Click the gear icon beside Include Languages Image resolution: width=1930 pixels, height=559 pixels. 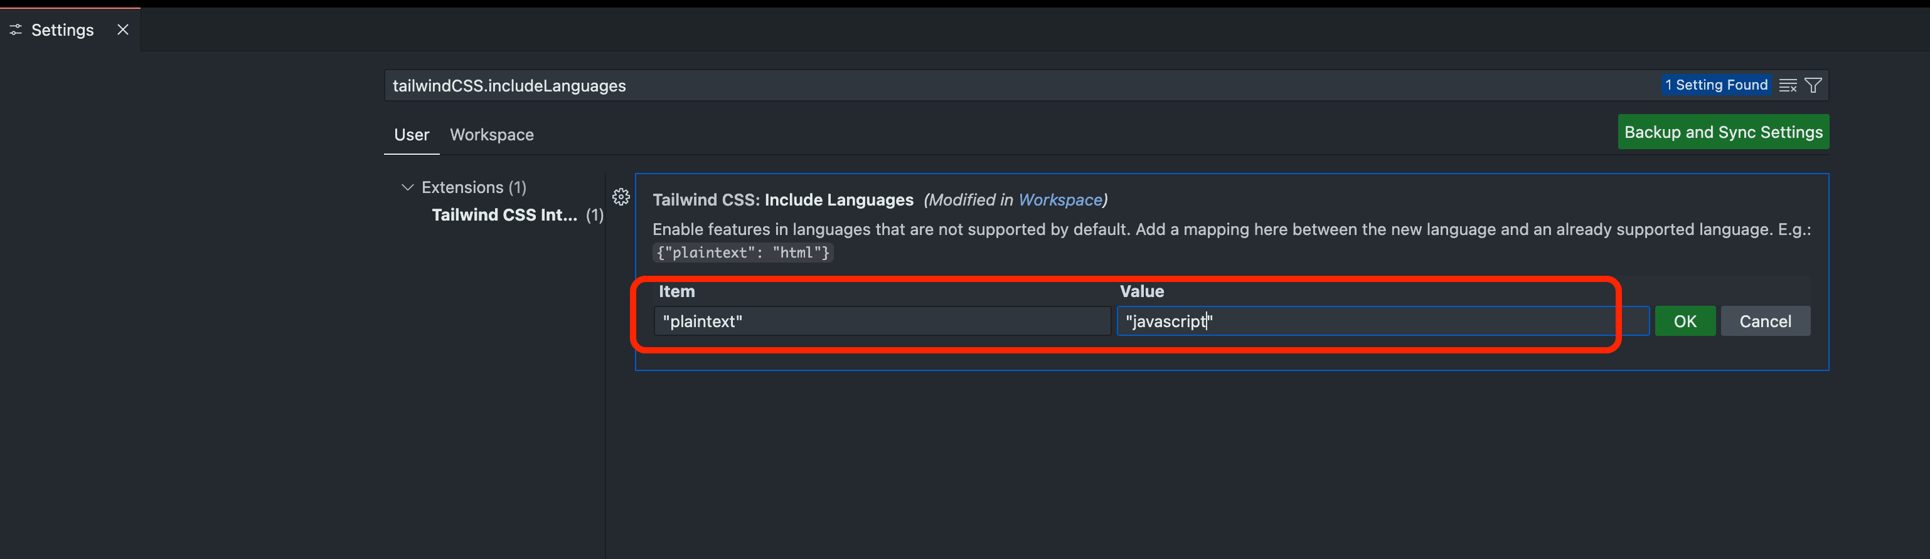pos(621,197)
